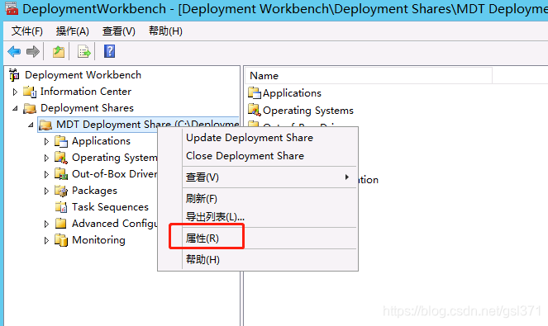
Task: Select MDT Deployment Share label in tree
Action: pyautogui.click(x=147, y=125)
